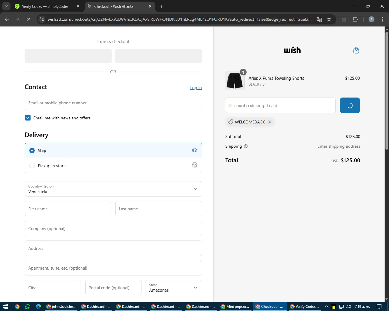Click the taskbar clock showing 7:19 a. m.
The image size is (389, 311).
click(x=362, y=307)
